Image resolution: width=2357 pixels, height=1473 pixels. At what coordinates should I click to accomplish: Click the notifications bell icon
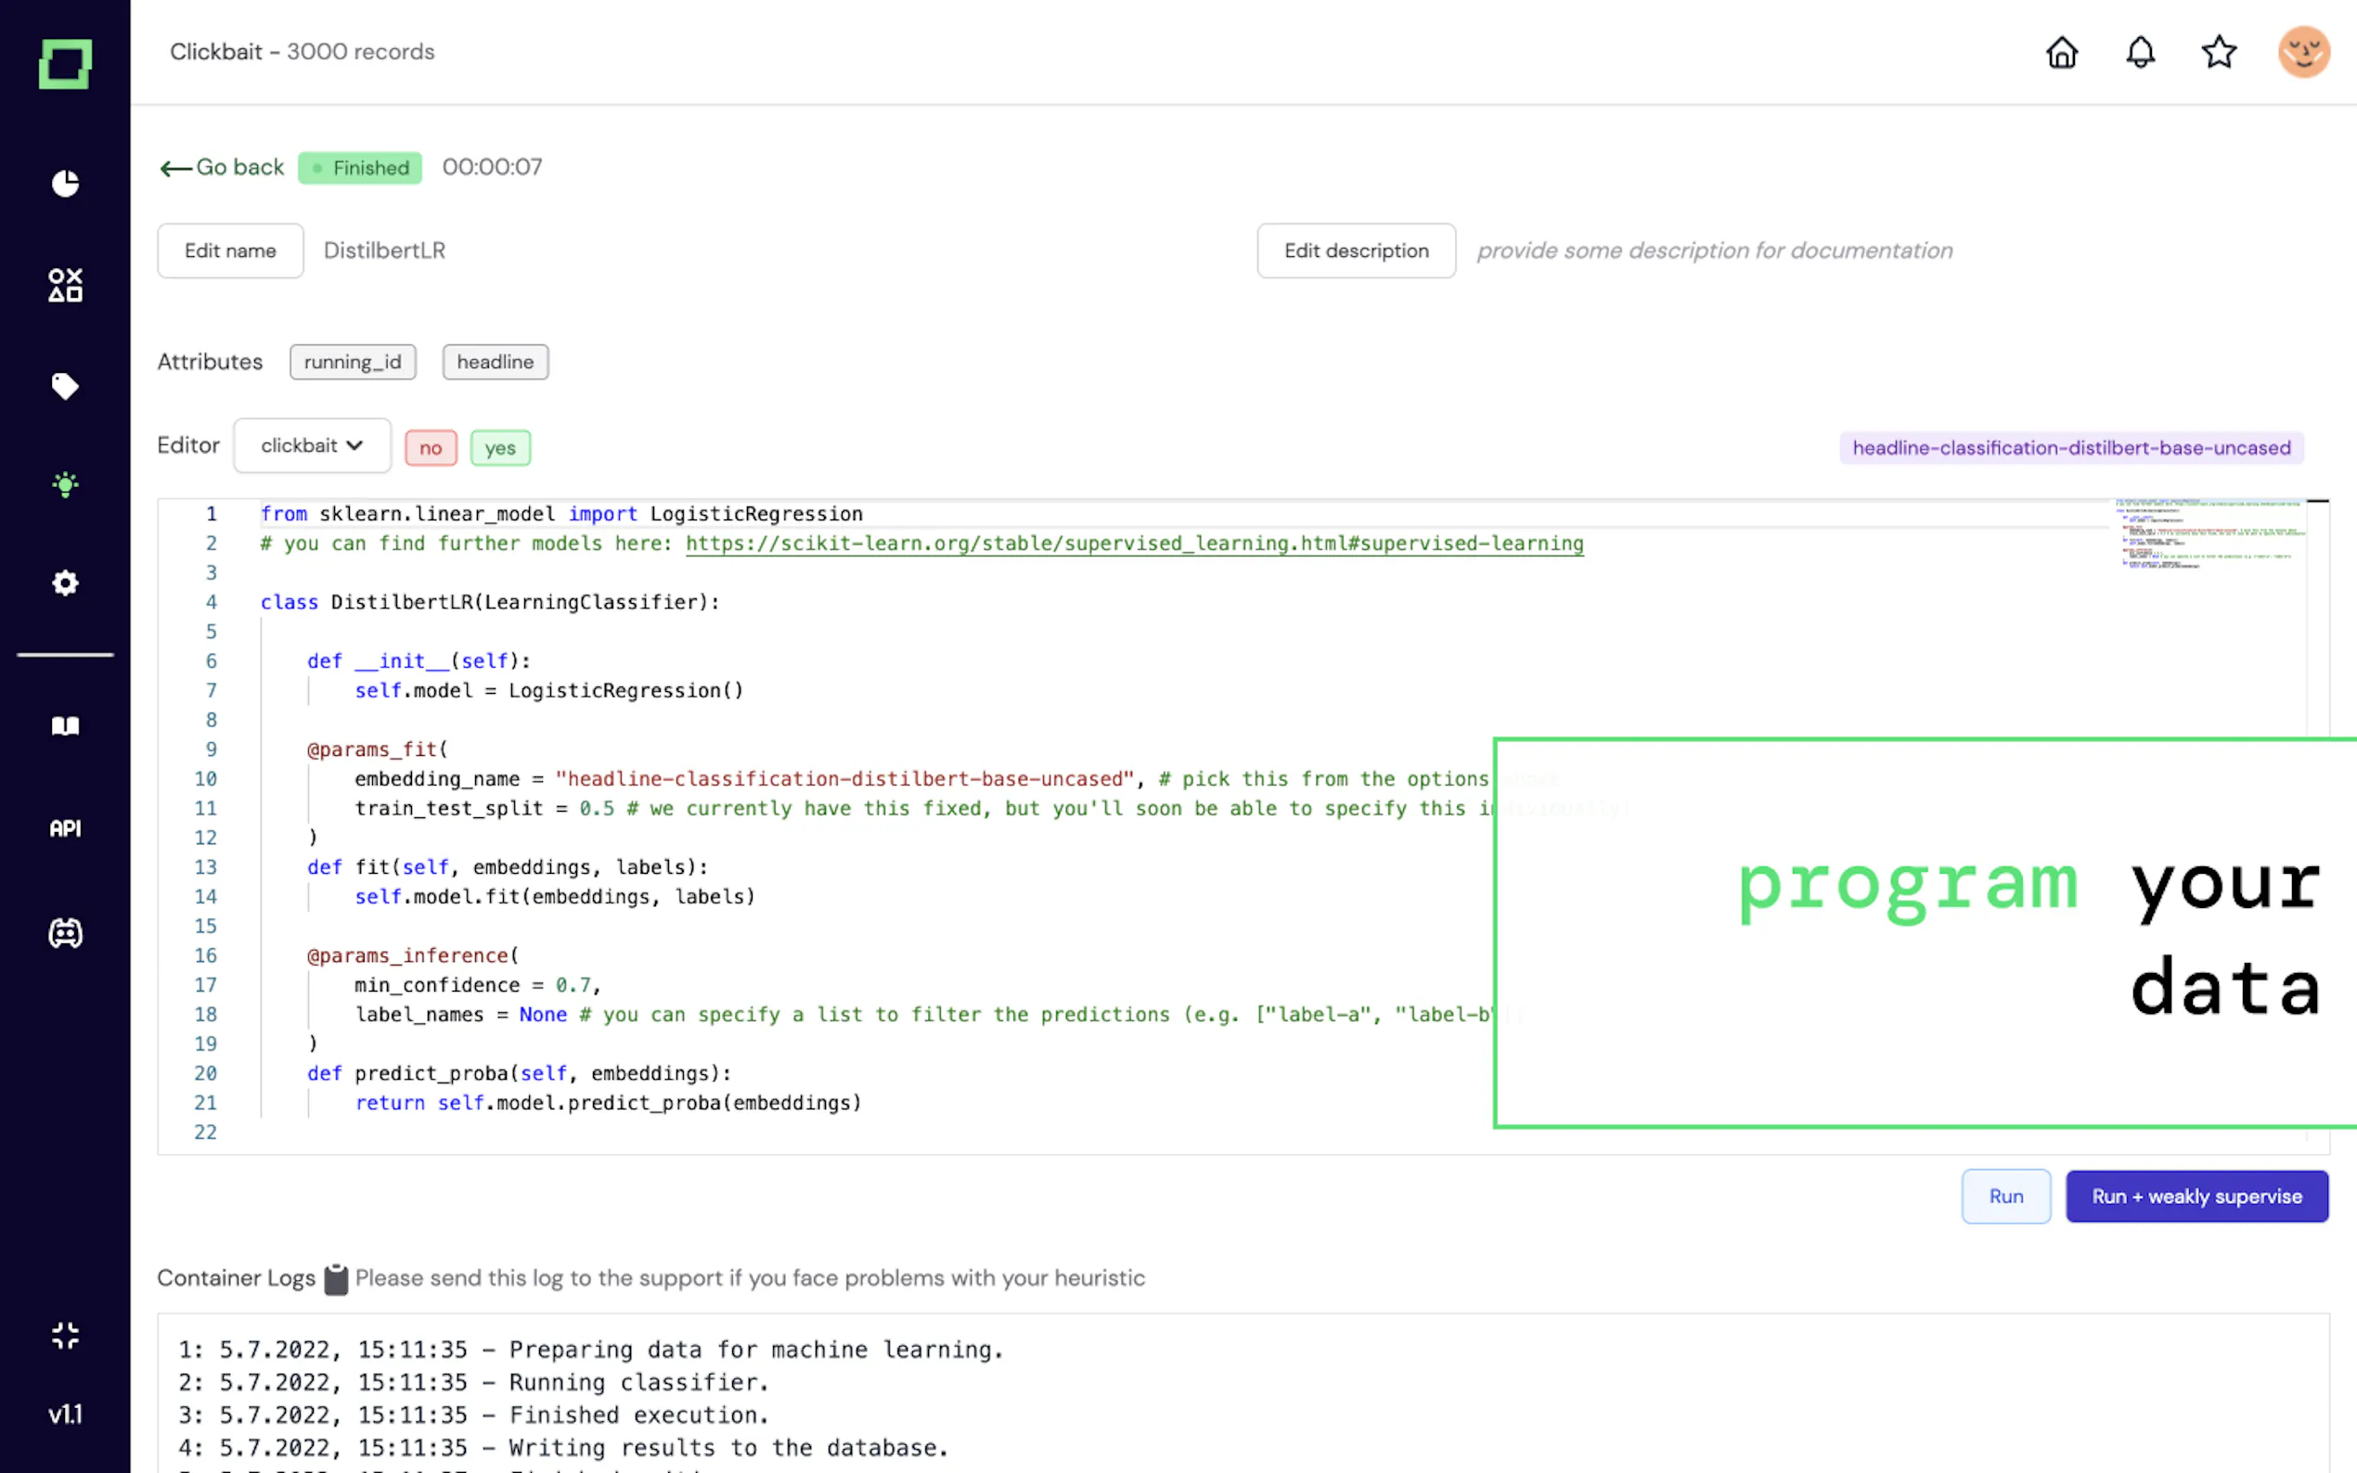(2140, 52)
